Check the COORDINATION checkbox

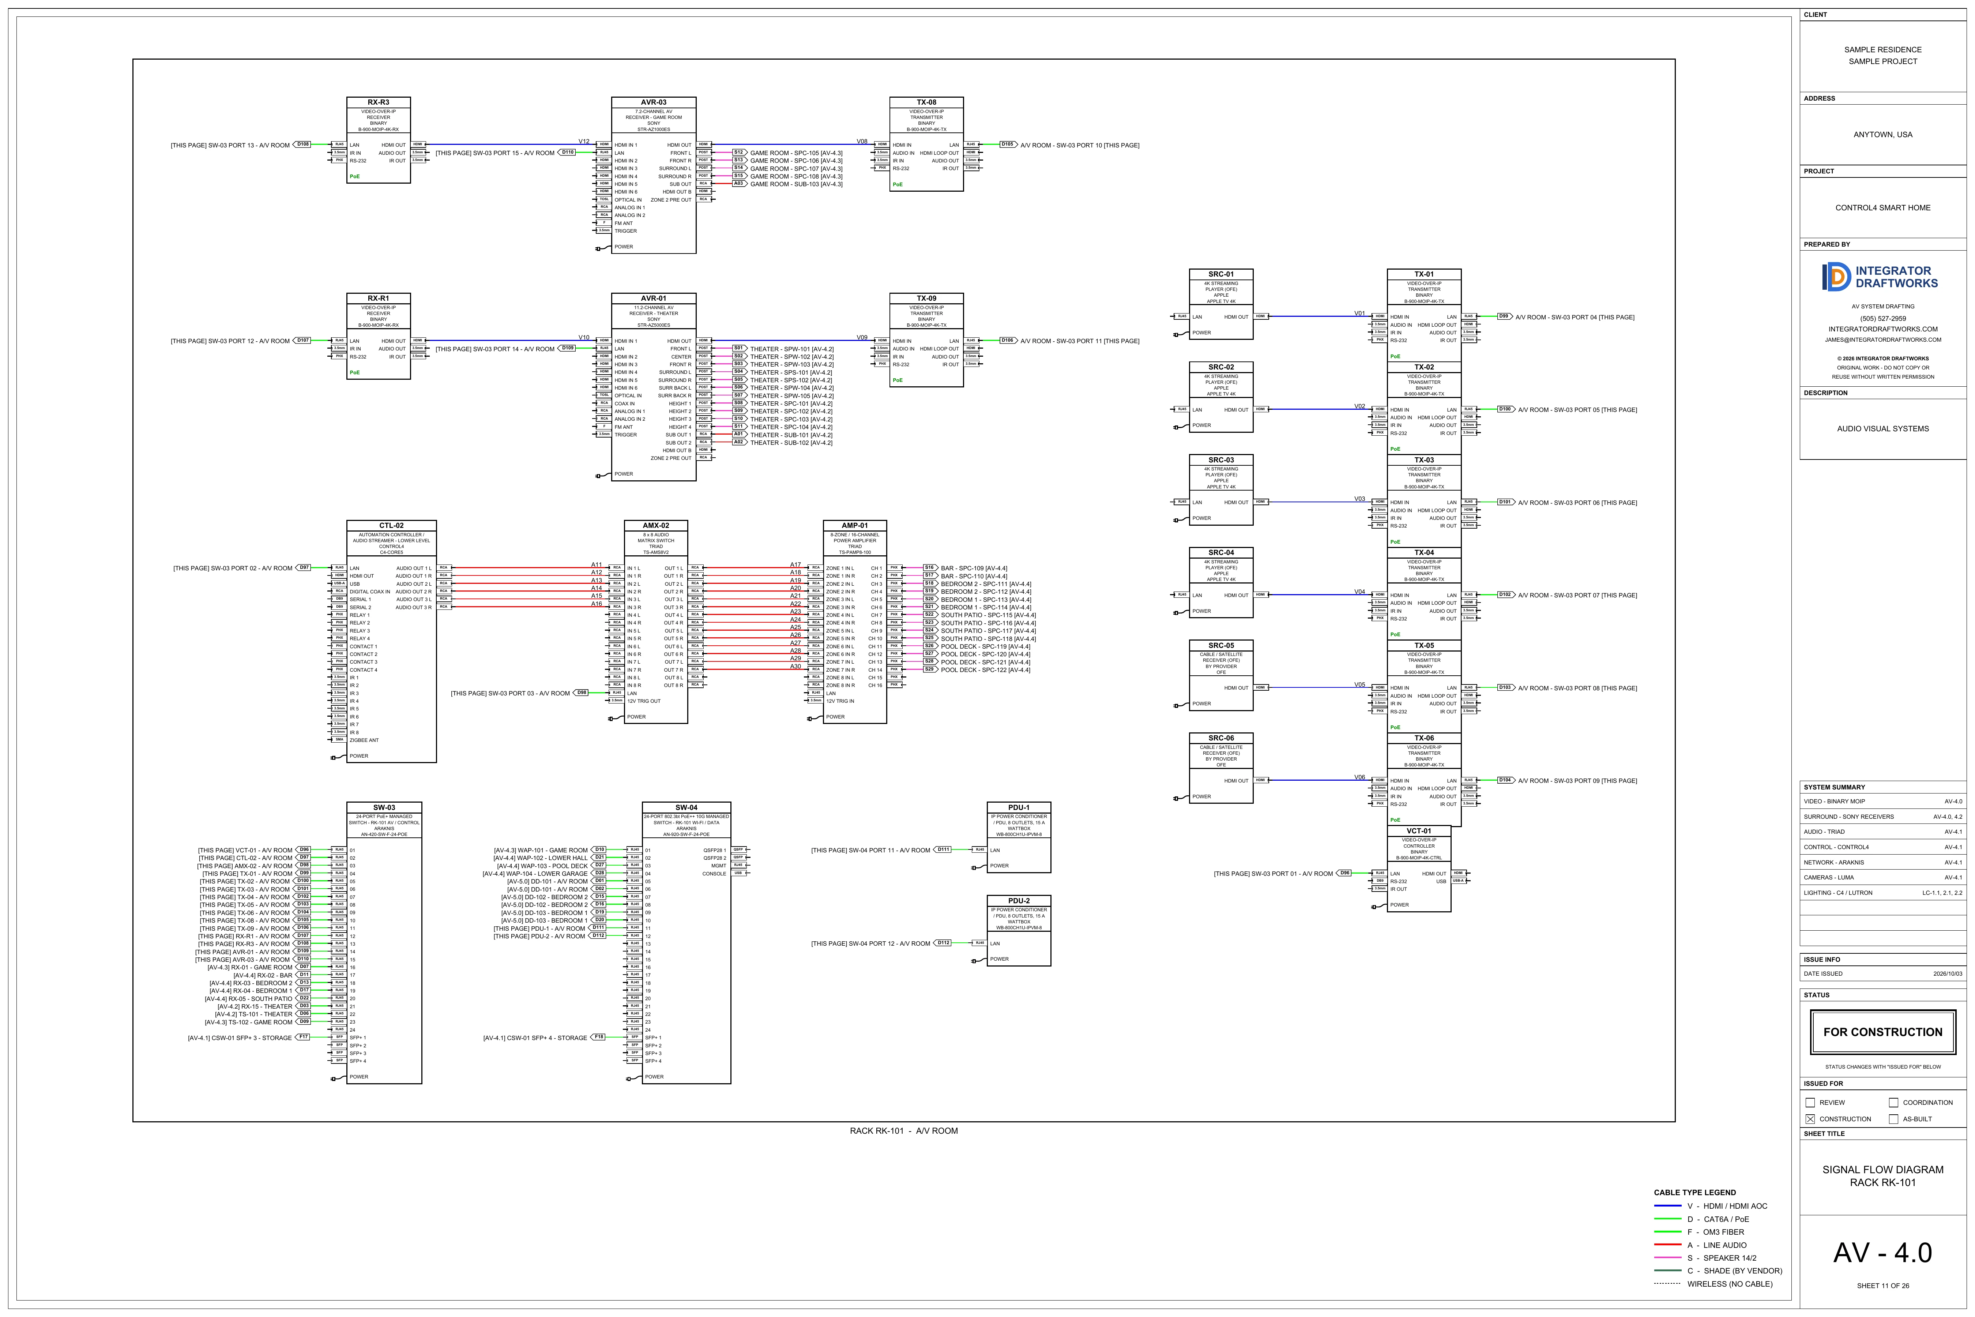(x=1893, y=1103)
